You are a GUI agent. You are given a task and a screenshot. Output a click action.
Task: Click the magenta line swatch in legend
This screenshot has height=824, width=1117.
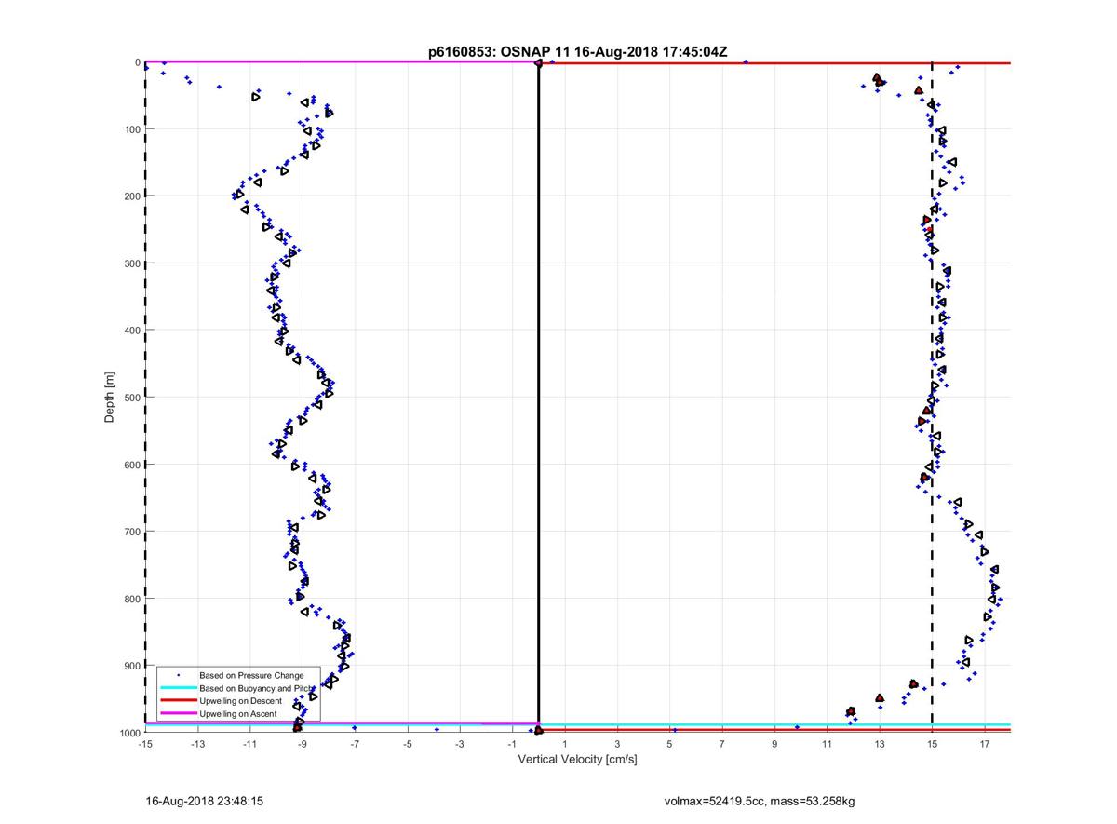[178, 714]
